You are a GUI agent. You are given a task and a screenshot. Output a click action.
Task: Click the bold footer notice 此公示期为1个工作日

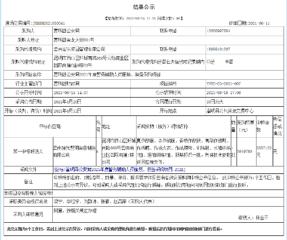point(114,229)
